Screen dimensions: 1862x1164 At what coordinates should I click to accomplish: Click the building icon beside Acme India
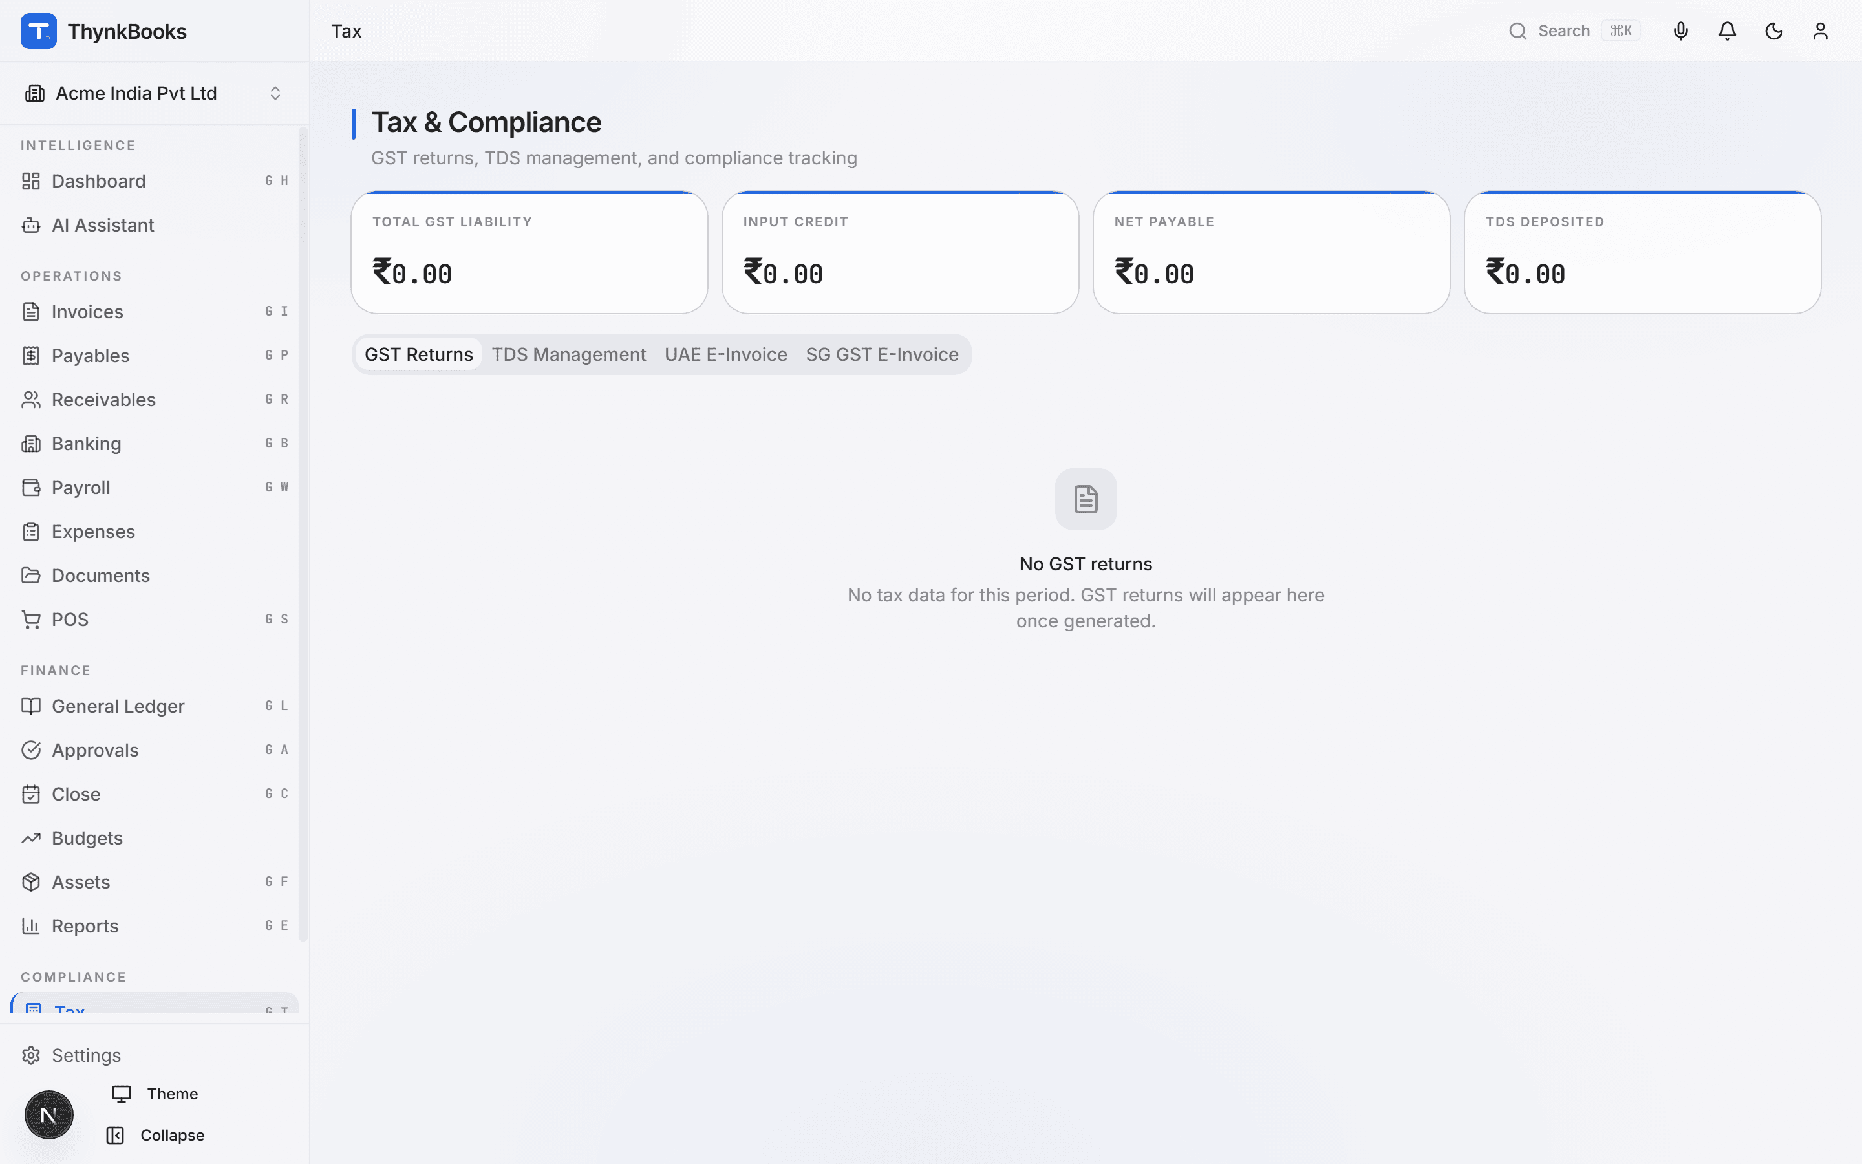[35, 93]
